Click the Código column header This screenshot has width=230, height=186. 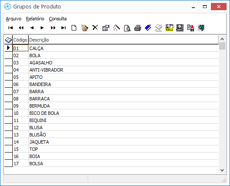tap(20, 40)
